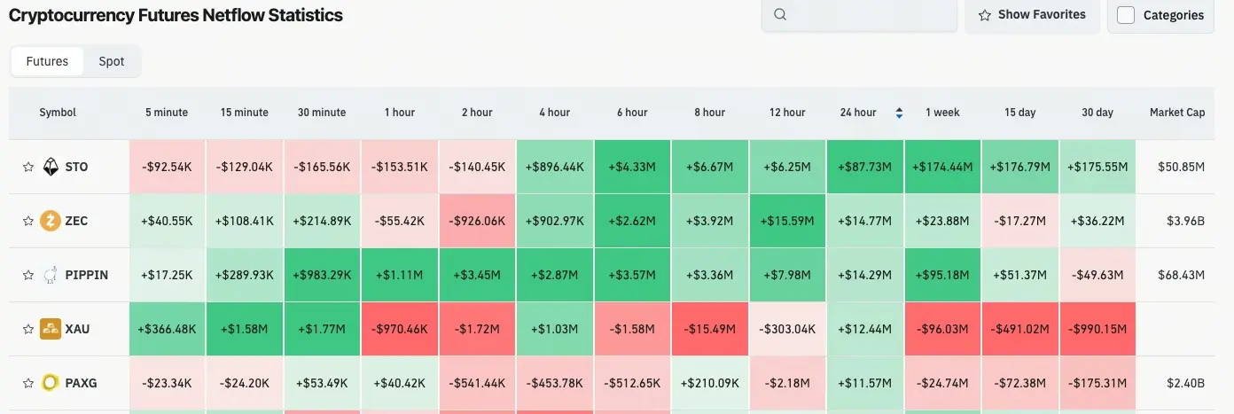Screen dimensions: 1234x414
Task: Click the XAU gold bars logo
Action: click(x=51, y=329)
